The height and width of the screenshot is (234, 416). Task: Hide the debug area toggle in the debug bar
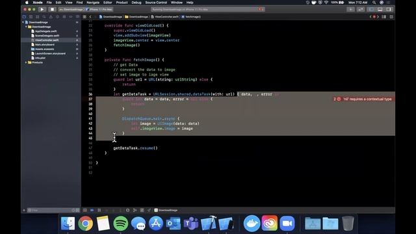point(85,210)
